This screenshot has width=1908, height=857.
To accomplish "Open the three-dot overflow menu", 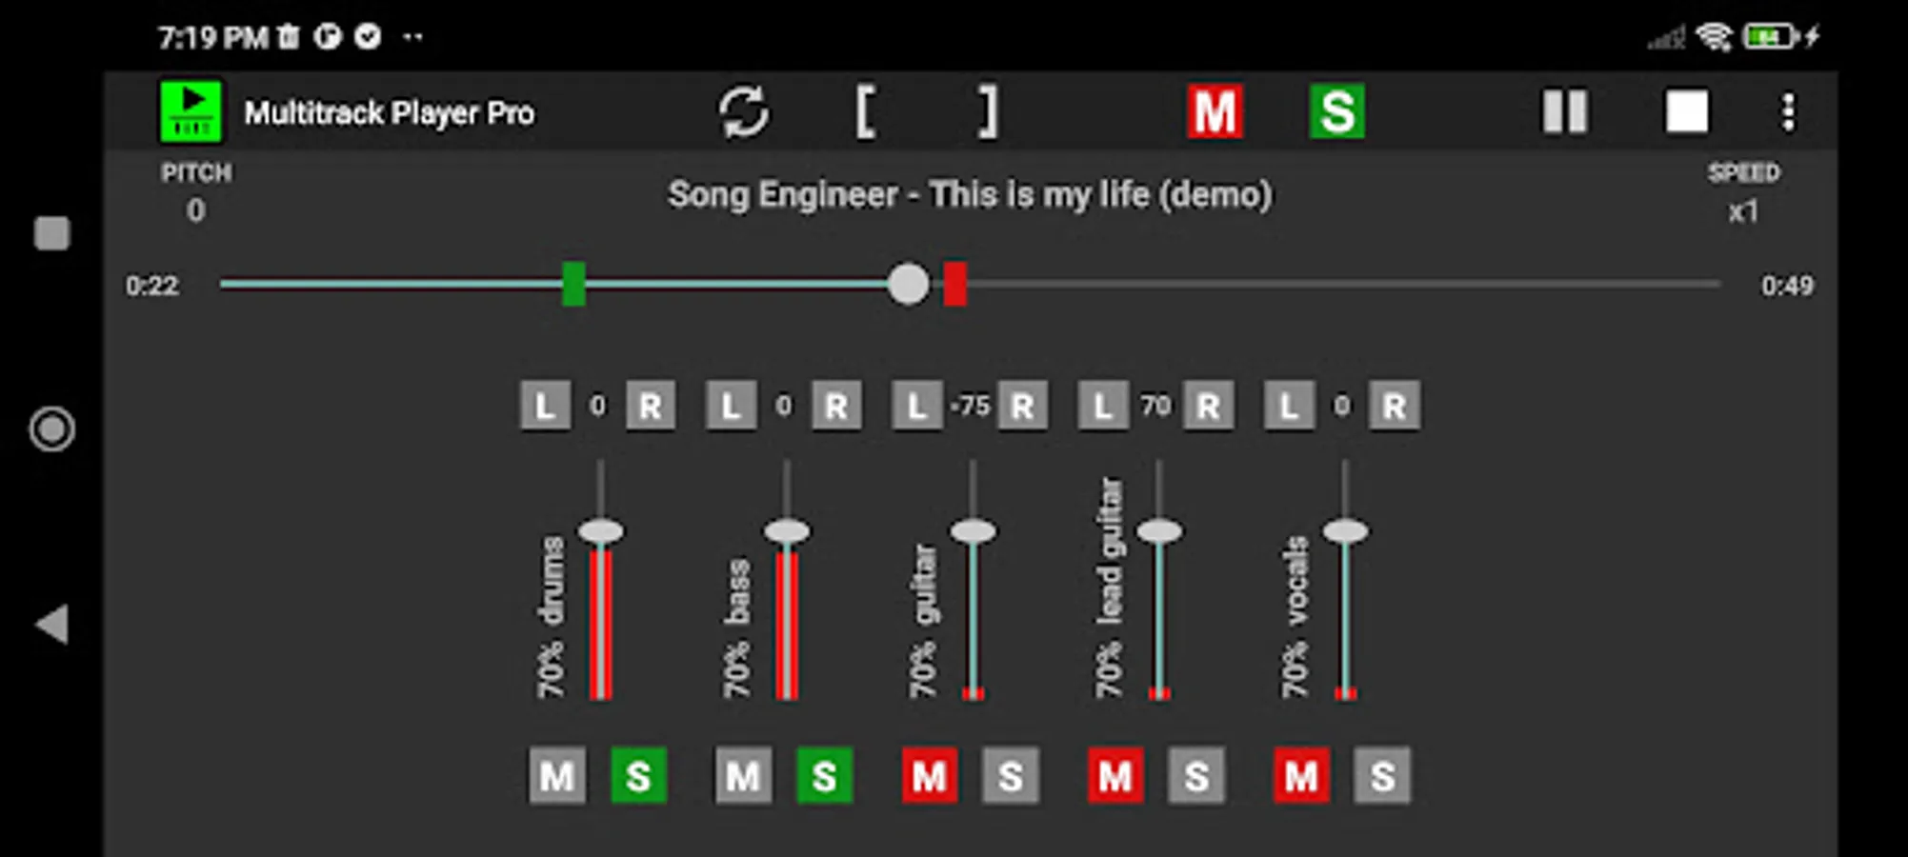I will click(1788, 111).
